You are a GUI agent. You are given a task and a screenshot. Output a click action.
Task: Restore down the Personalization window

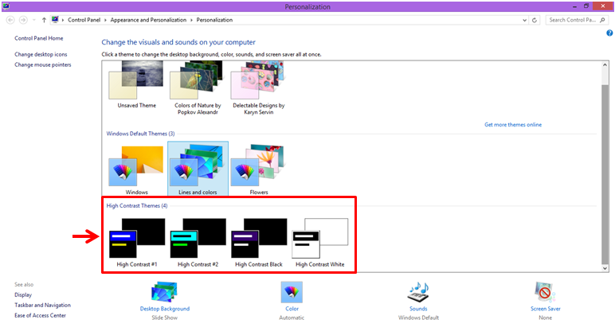click(x=586, y=6)
